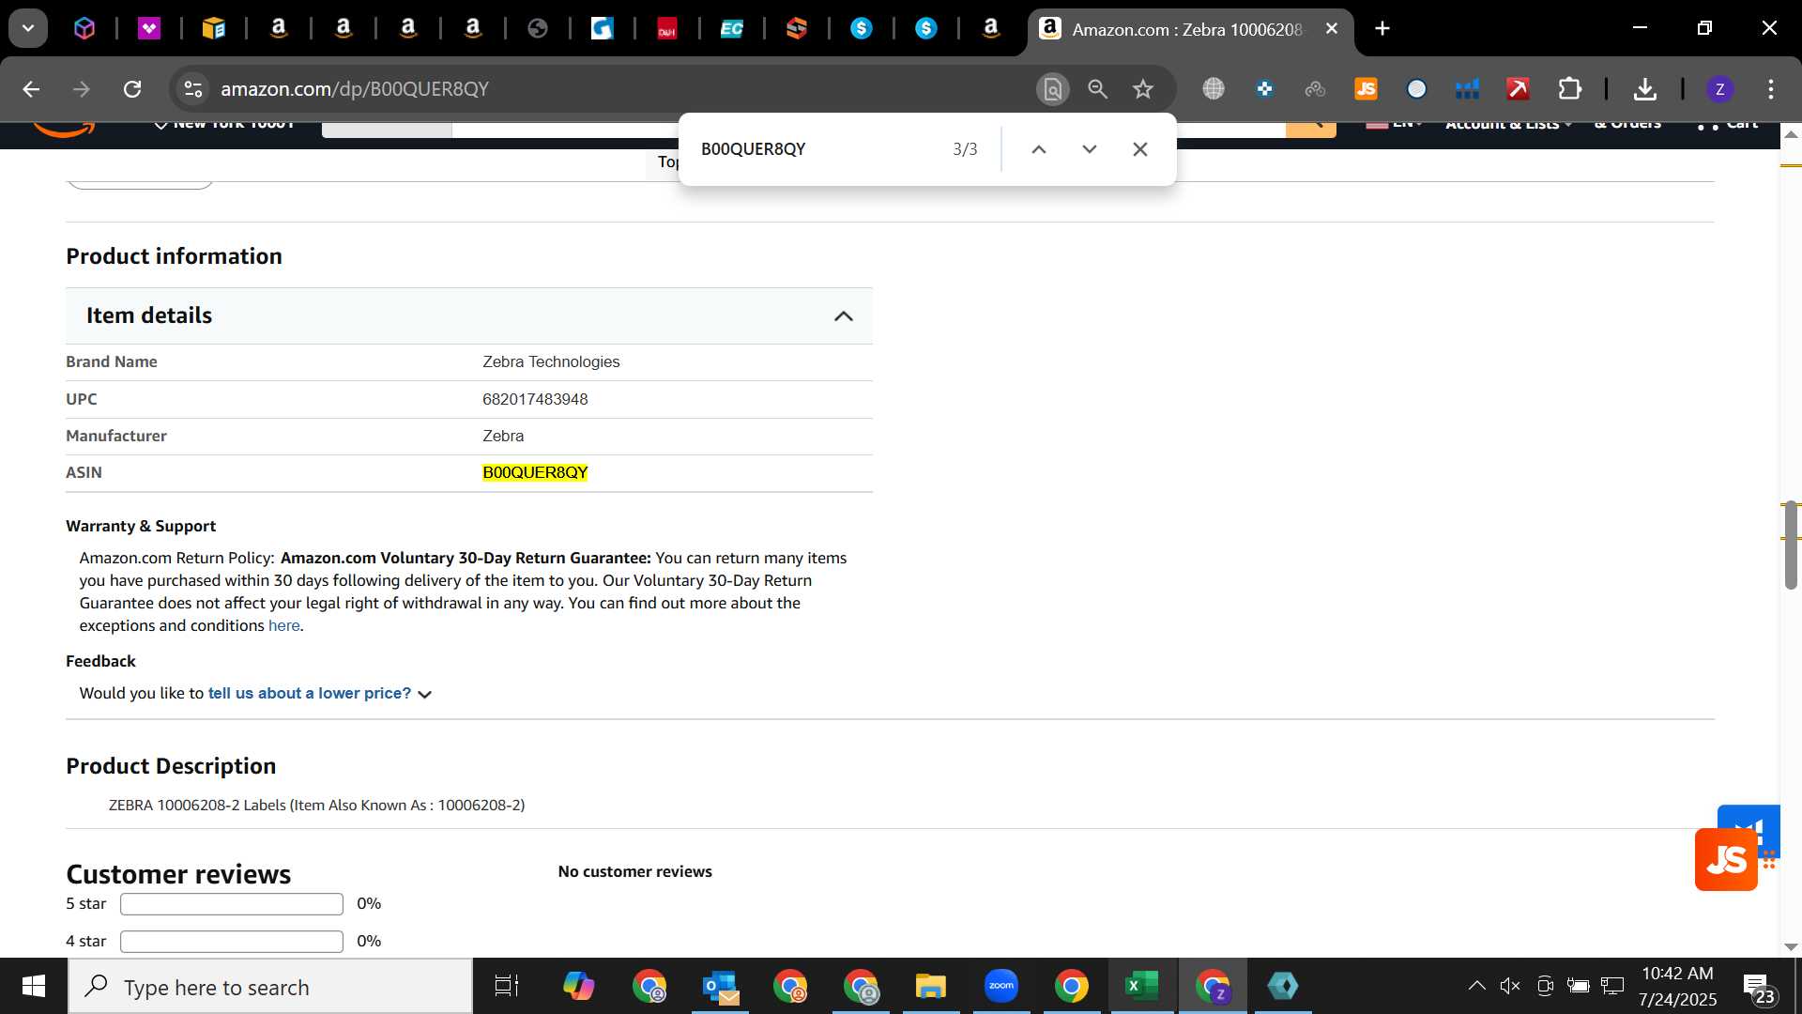The height and width of the screenshot is (1014, 1802).
Task: Open File Explorer from taskbar
Action: click(x=930, y=987)
